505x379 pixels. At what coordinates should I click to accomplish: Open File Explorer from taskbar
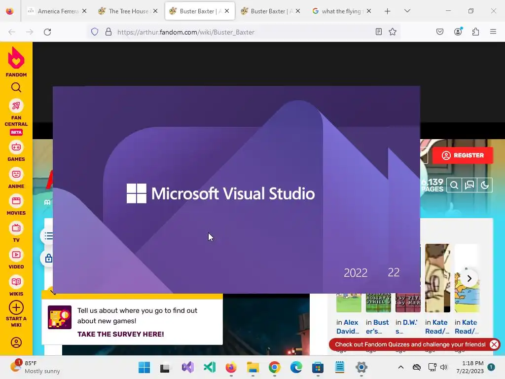[x=253, y=367]
